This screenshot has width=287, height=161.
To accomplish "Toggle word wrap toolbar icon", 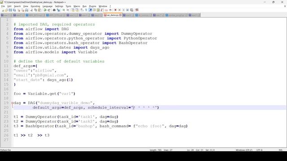I will 82,10.
